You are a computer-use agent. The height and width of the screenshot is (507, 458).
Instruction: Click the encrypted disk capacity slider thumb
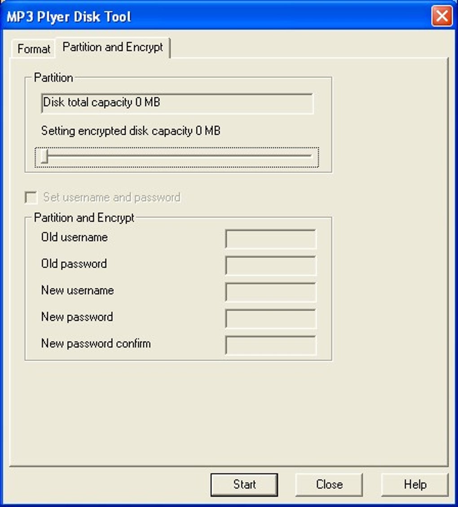(44, 157)
